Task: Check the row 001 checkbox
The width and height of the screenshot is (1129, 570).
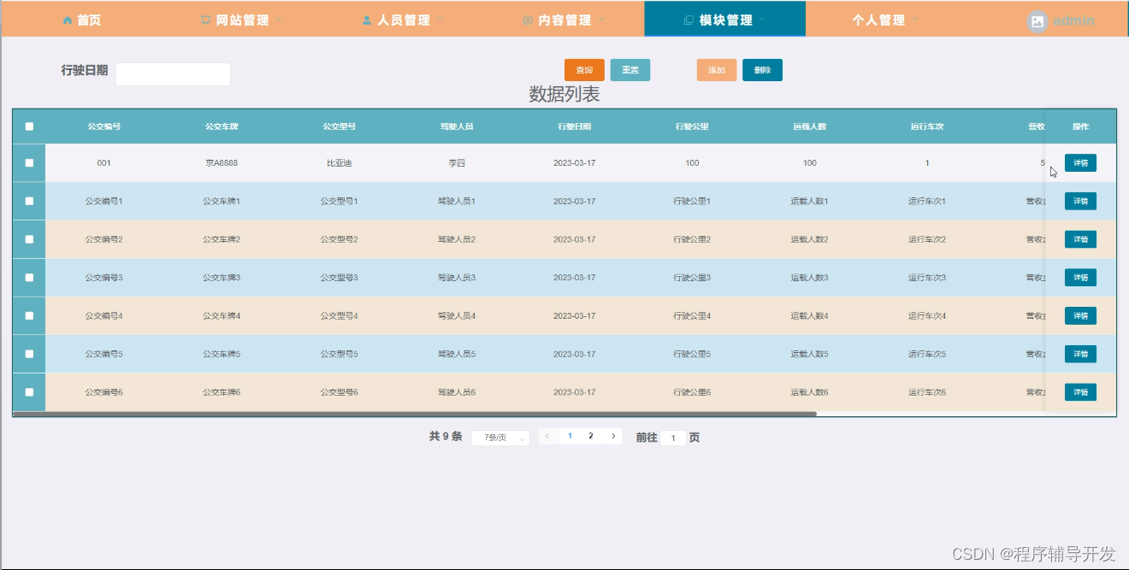Action: [x=29, y=162]
